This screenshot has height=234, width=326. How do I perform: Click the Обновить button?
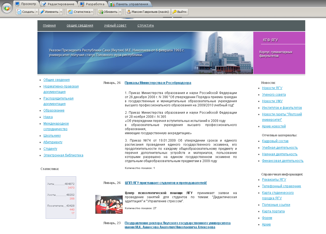[x=108, y=12]
